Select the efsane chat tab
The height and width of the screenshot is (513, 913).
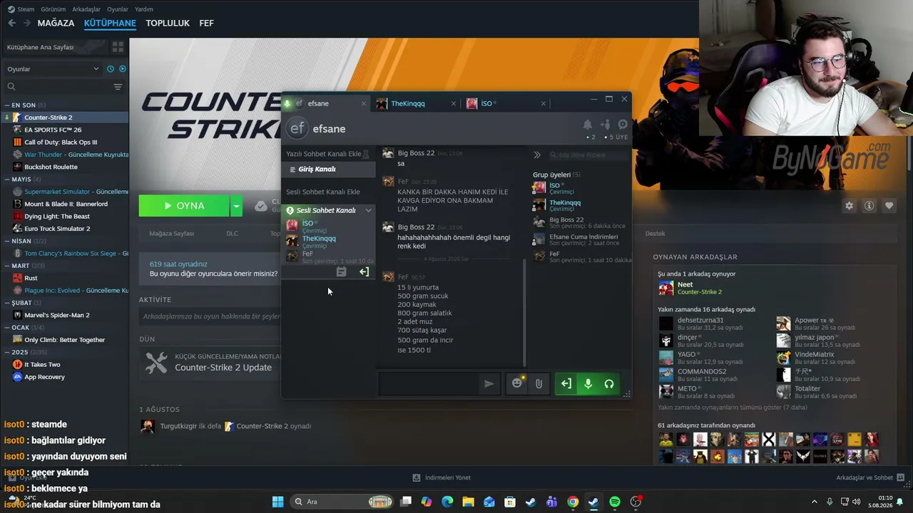click(x=326, y=103)
